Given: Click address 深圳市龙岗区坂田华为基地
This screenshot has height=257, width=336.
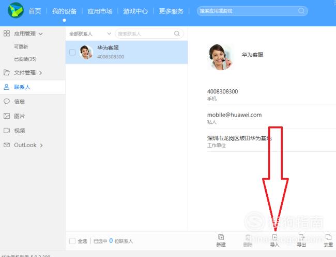Looking at the screenshot, I should (239, 138).
